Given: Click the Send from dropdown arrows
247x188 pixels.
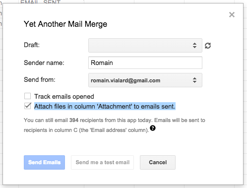Looking at the screenshot, I should pos(194,80).
